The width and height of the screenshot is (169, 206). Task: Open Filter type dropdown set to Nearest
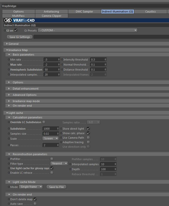coord(59,163)
